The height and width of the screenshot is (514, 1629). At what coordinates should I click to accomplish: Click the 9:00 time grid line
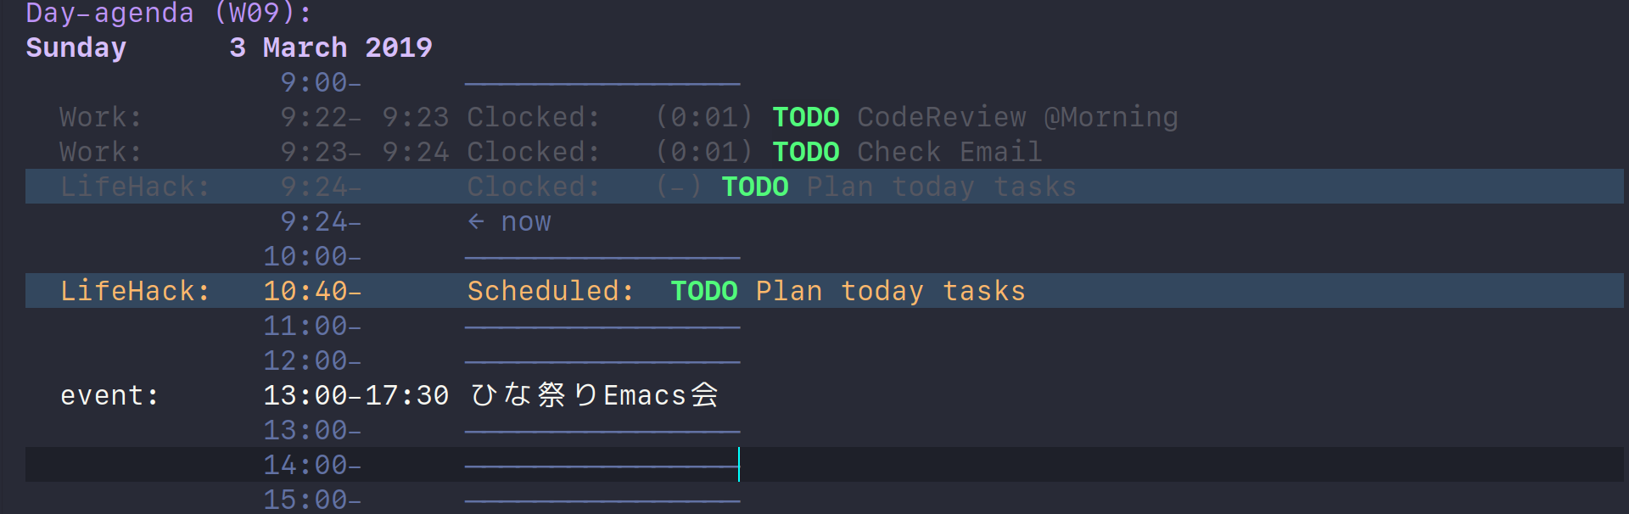coord(602,83)
